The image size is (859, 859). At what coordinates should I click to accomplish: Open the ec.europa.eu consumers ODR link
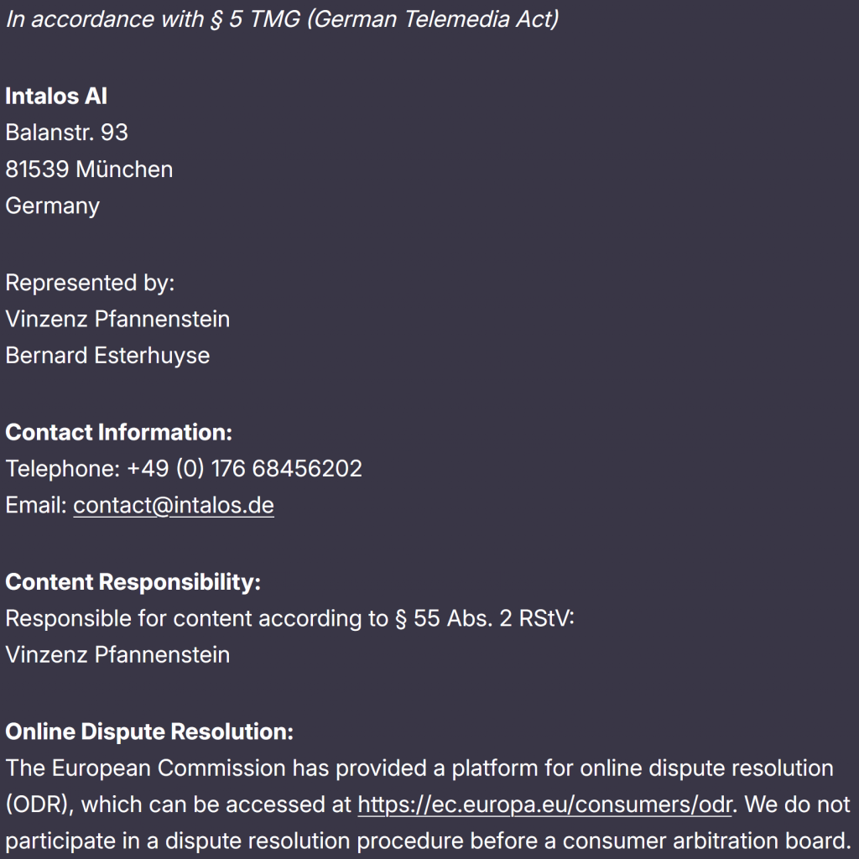(x=545, y=804)
